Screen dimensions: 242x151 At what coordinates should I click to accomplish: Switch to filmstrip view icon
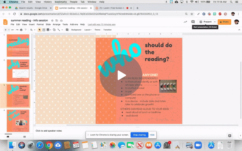click(x=8, y=137)
